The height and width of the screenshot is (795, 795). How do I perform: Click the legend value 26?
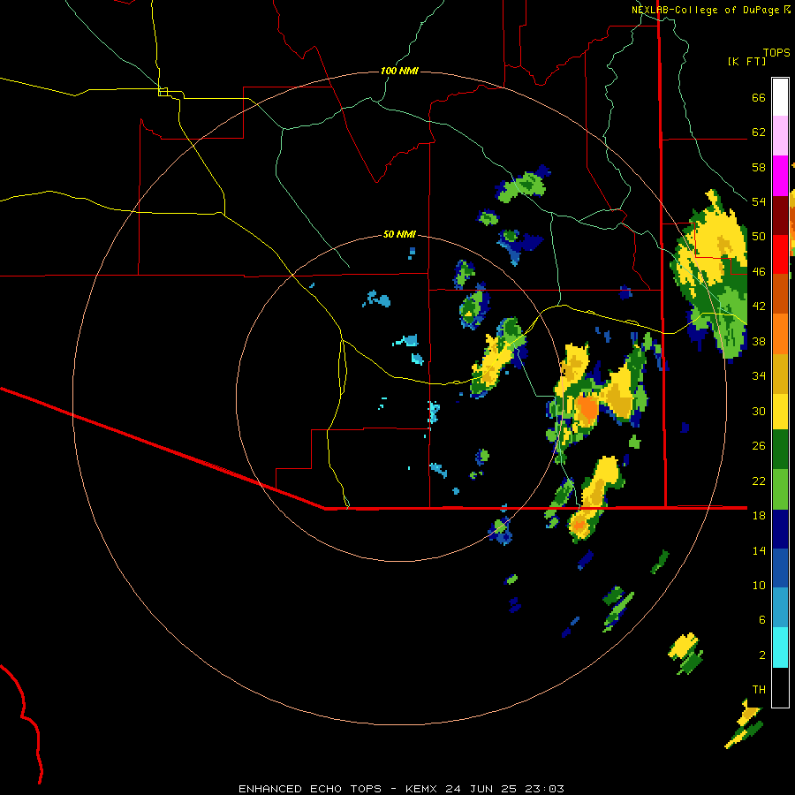[759, 446]
